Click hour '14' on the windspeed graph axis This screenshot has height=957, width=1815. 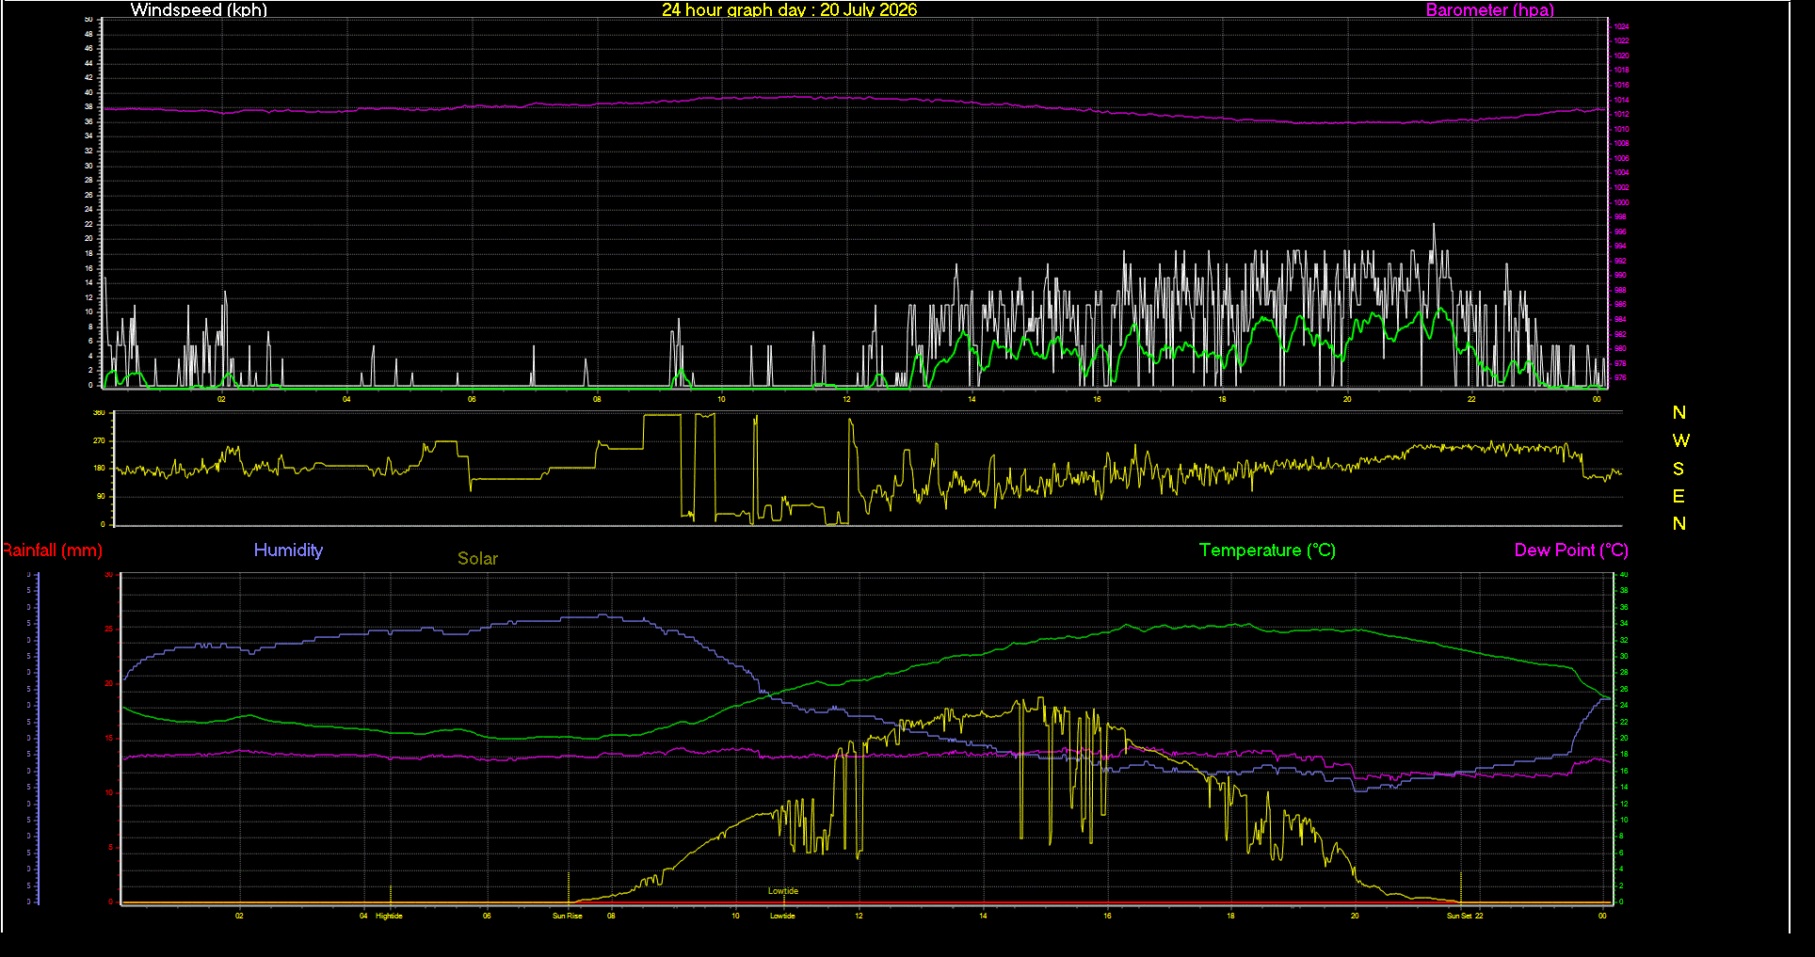[972, 400]
